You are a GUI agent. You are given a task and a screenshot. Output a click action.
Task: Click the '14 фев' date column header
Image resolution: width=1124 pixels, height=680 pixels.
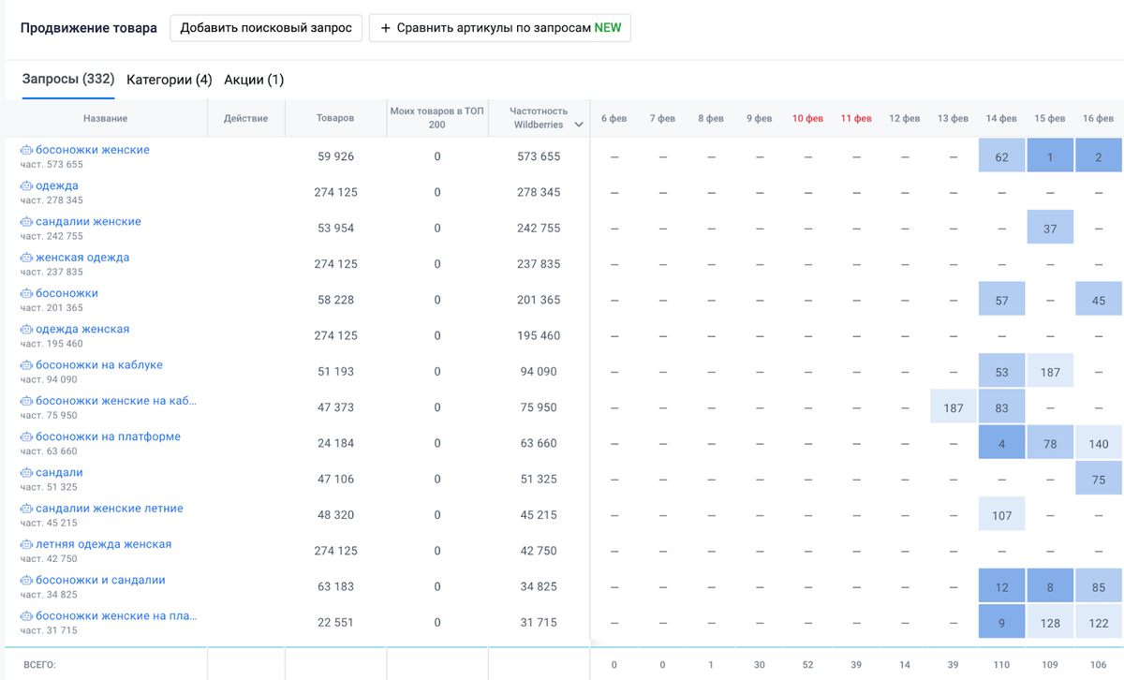click(1001, 118)
